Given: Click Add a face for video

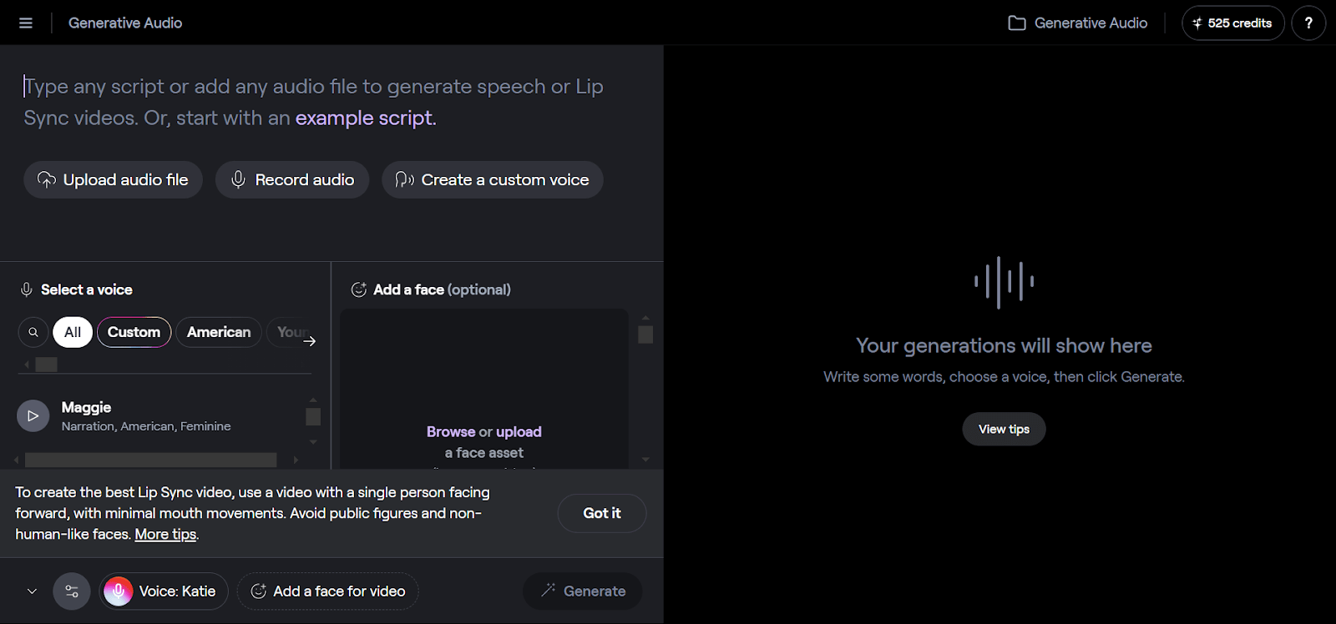Looking at the screenshot, I should point(328,591).
